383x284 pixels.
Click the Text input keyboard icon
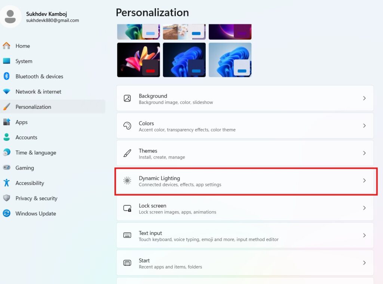pos(127,235)
